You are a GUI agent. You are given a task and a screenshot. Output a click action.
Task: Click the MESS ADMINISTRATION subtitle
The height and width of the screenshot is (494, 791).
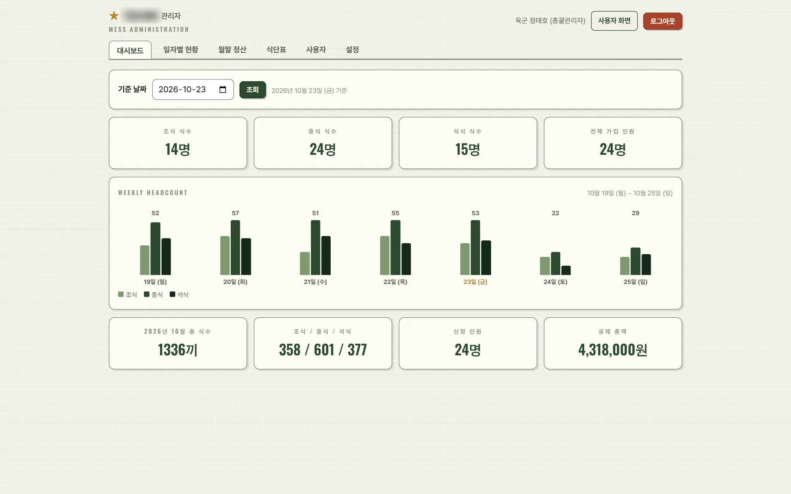[x=149, y=30]
